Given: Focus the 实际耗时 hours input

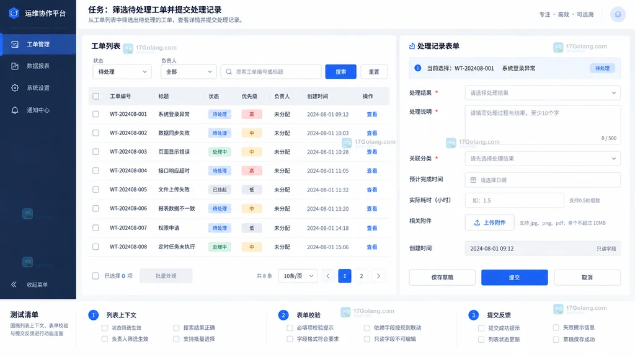Looking at the screenshot, I should click(x=514, y=200).
